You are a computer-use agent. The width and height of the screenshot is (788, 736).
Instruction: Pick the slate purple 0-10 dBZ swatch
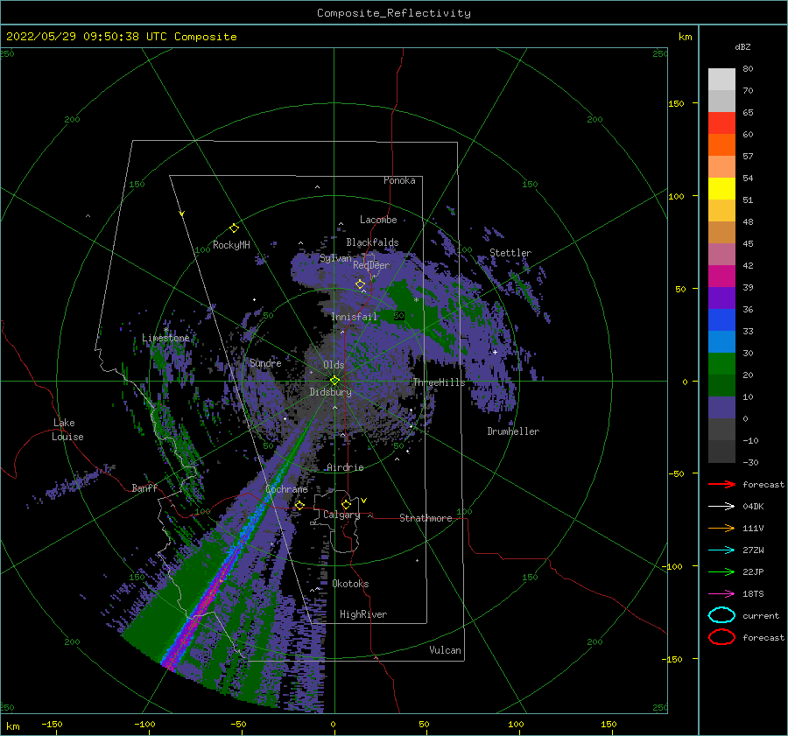coord(721,407)
